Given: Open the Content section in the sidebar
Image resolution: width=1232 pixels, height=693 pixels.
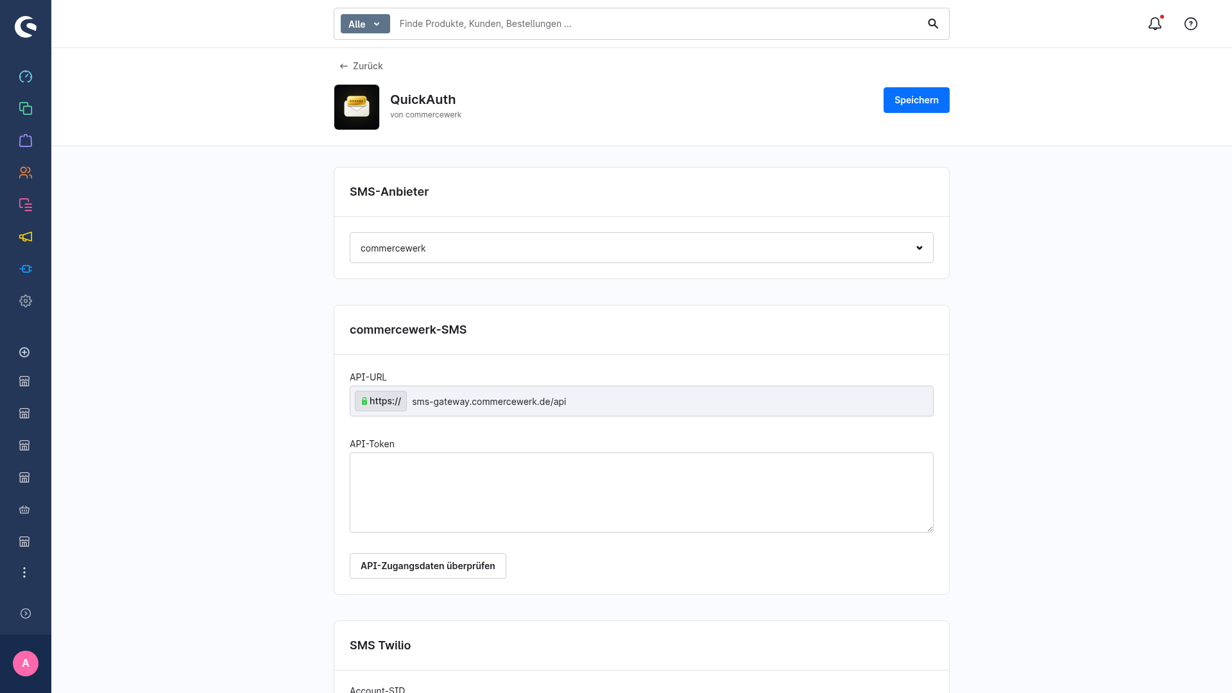Looking at the screenshot, I should [26, 205].
